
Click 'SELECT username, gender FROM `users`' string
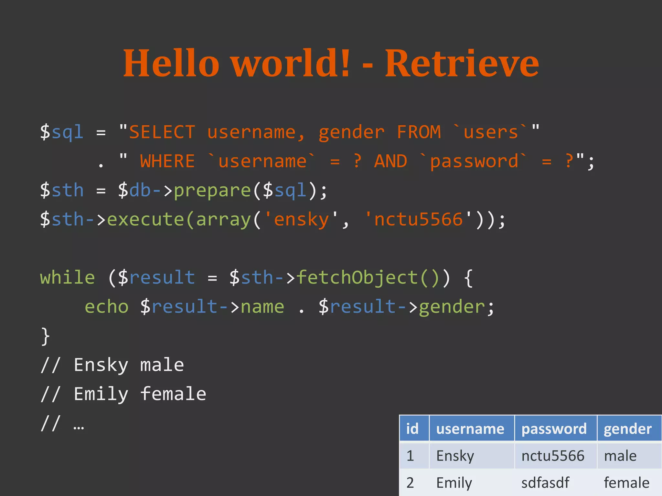[x=329, y=132]
